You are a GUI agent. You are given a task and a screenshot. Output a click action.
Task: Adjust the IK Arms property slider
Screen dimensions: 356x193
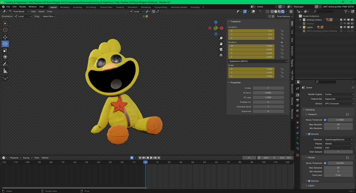click(268, 93)
